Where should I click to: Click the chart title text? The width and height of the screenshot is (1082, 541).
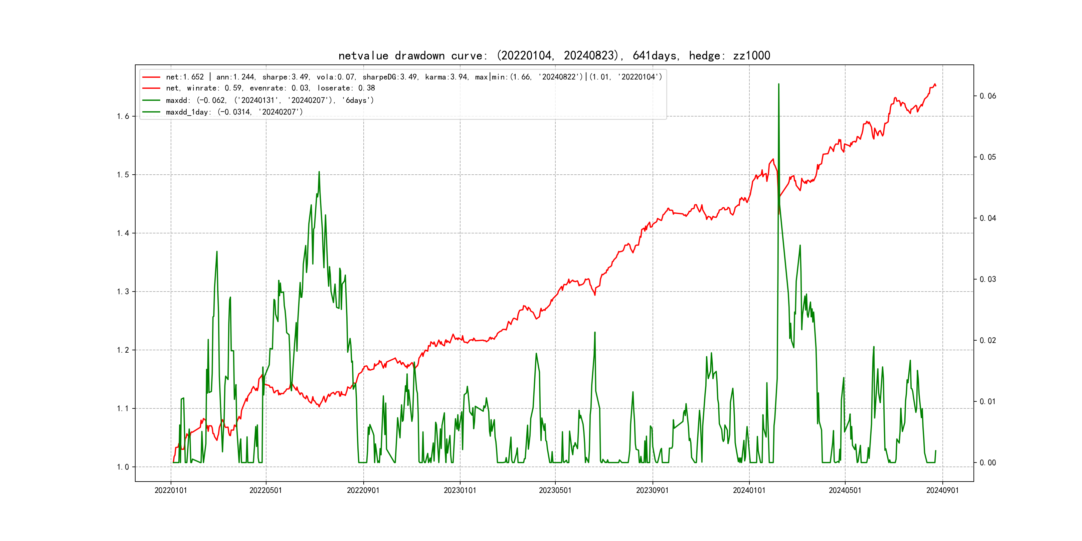(554, 55)
